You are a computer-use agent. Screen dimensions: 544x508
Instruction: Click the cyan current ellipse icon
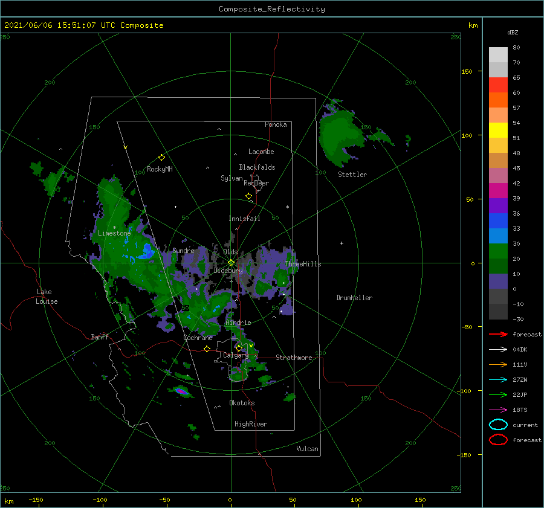point(498,425)
